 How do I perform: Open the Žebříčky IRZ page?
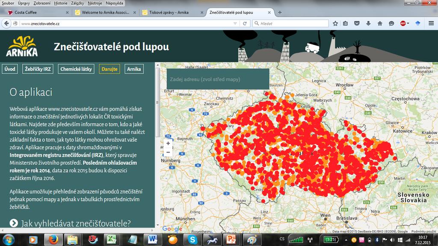click(38, 69)
